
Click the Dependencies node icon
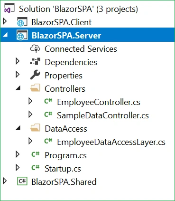point(35,62)
